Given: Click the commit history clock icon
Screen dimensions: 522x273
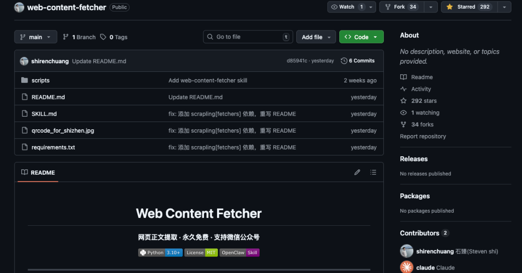Looking at the screenshot, I should tap(344, 61).
